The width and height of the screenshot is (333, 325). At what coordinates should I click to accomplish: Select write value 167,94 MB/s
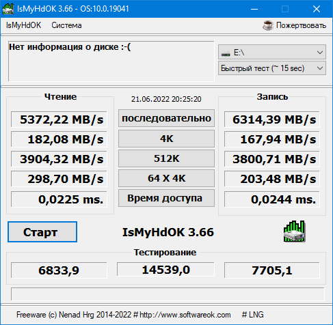click(272, 139)
